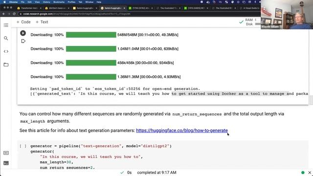
Task: Click the green connection status dot
Action: pos(303,173)
